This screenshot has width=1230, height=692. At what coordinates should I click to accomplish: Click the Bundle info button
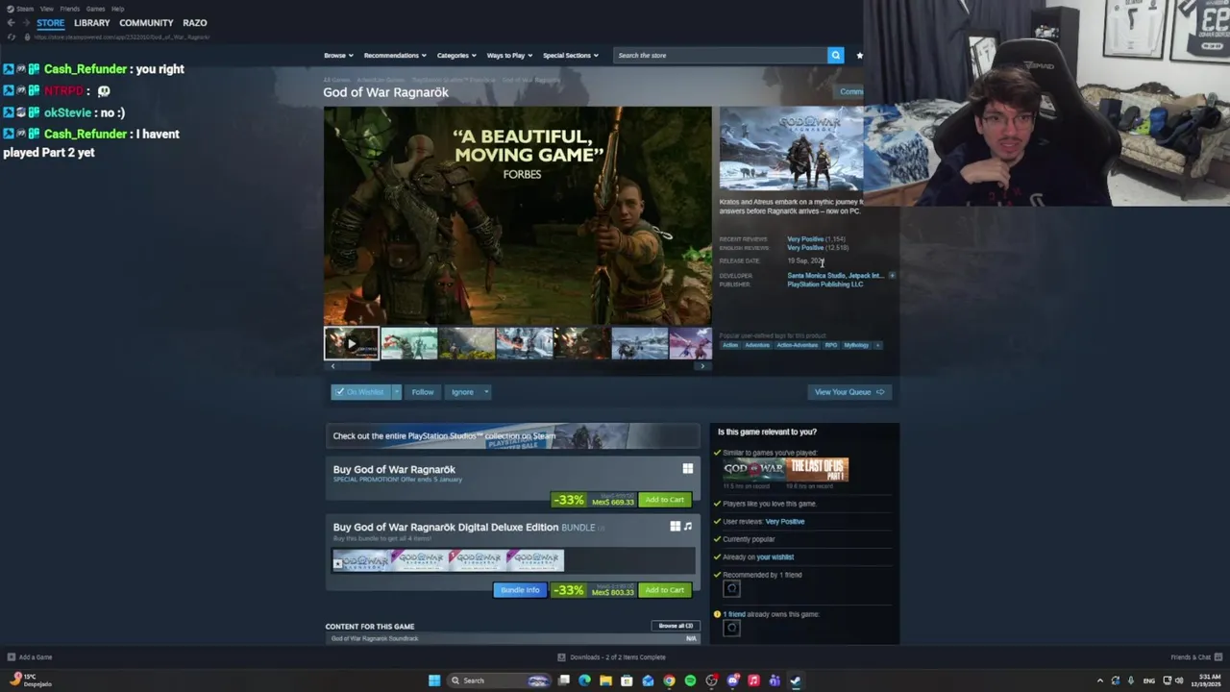coord(520,590)
